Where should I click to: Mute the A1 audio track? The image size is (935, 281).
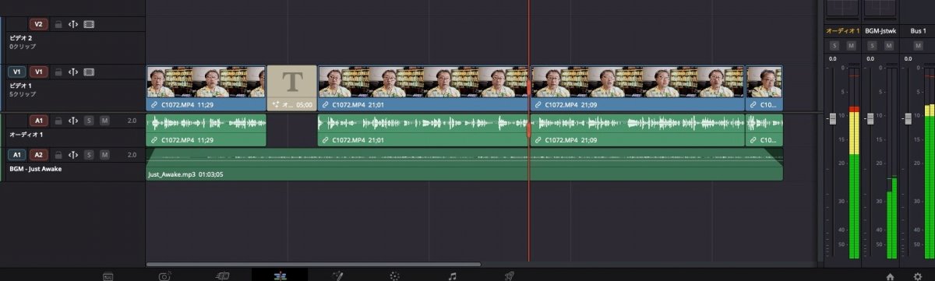[x=104, y=121]
